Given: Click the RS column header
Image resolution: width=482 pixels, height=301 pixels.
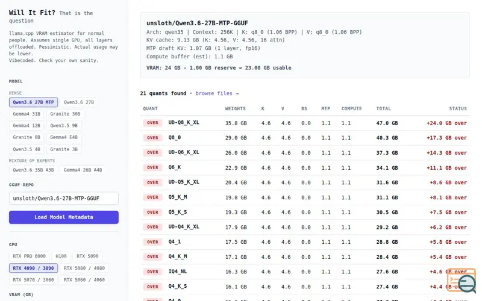Looking at the screenshot, I should coord(304,109).
